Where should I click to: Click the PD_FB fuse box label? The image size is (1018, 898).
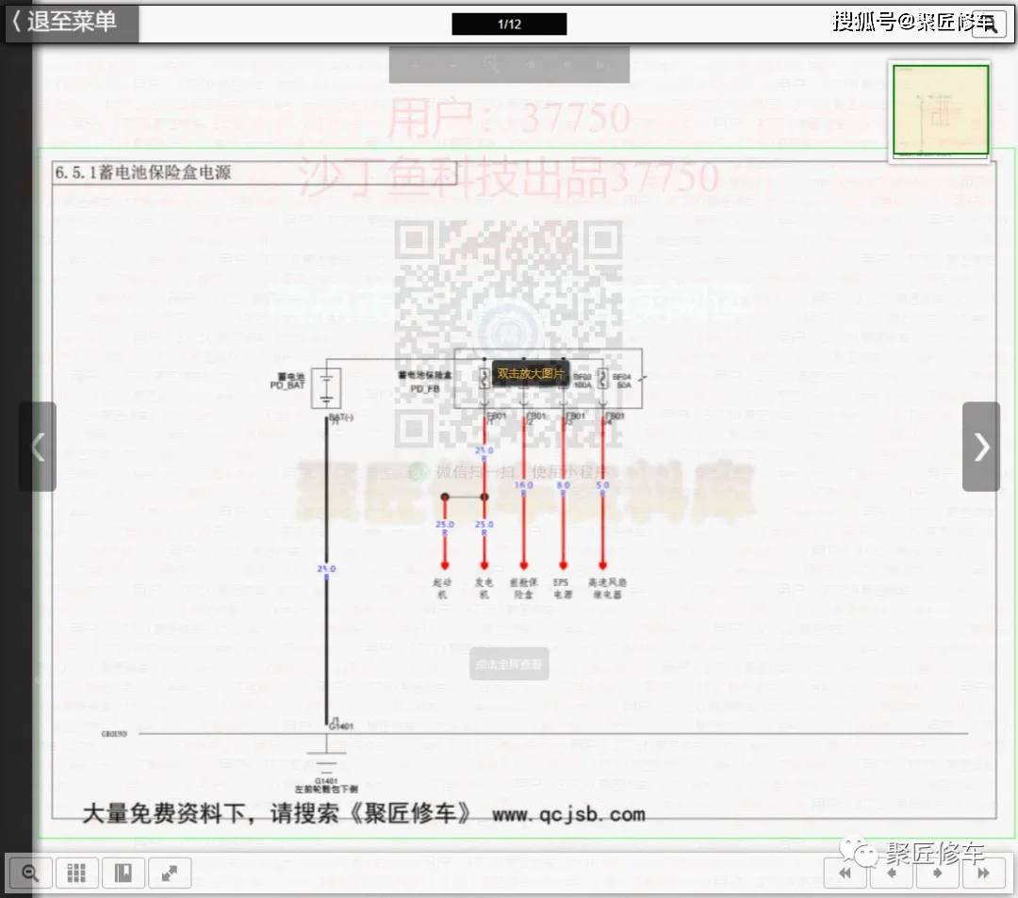coord(425,388)
